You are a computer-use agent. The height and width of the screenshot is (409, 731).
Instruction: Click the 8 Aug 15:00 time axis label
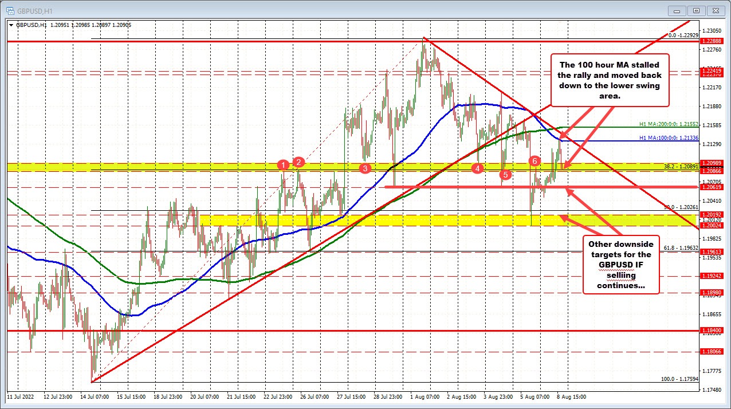571,396
